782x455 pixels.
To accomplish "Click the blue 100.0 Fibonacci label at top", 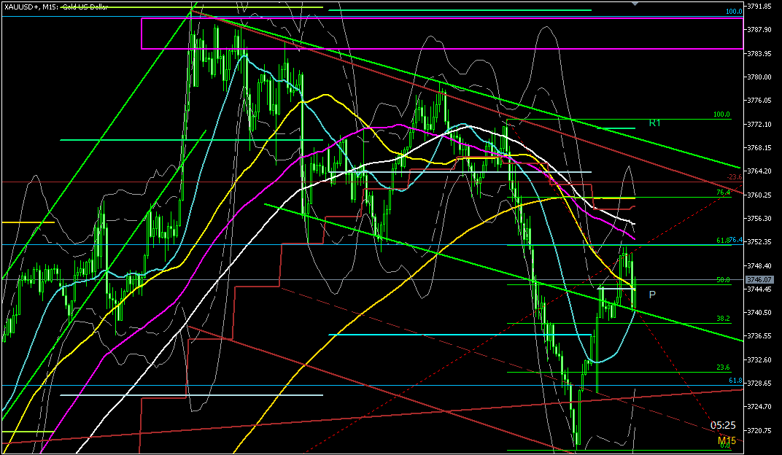I will pos(734,12).
